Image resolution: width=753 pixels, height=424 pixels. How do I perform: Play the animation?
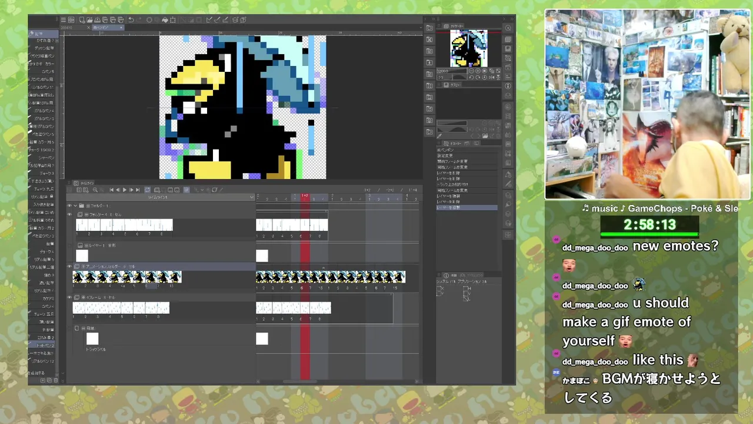point(125,190)
